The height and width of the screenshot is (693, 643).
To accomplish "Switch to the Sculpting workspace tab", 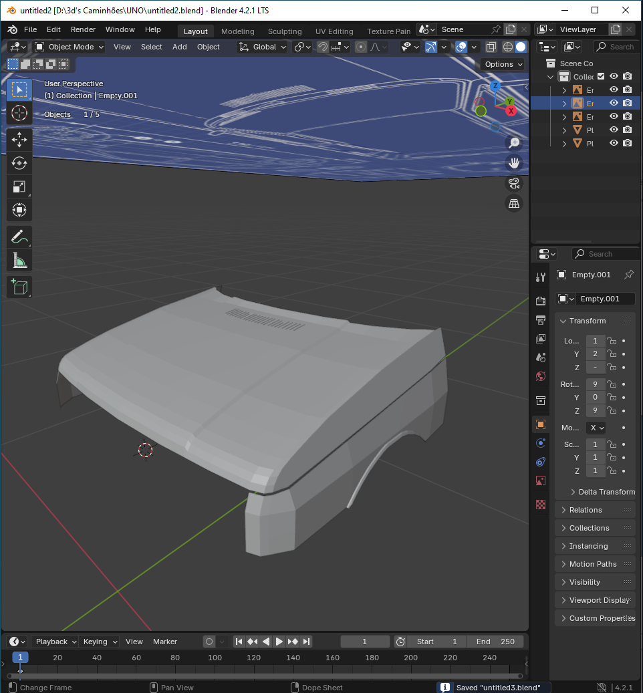I will click(x=285, y=31).
